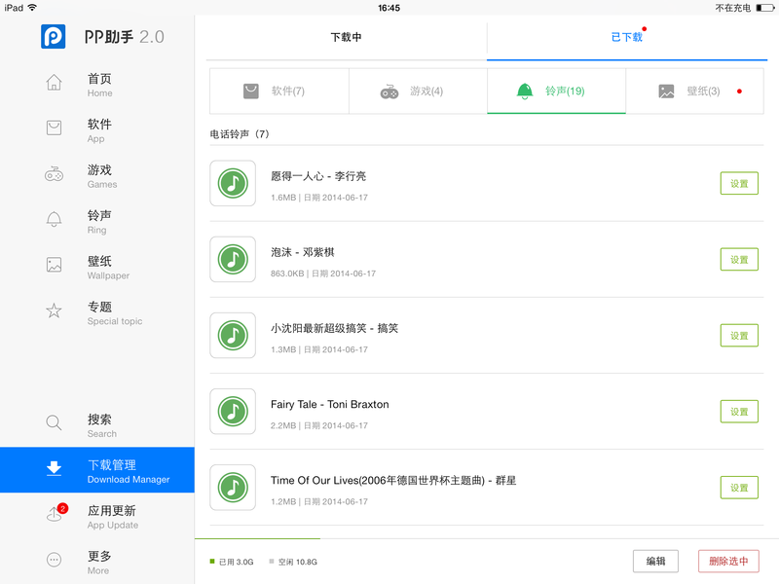The image size is (779, 584).
Task: Open 游戏 Games in sidebar
Action: (x=97, y=176)
